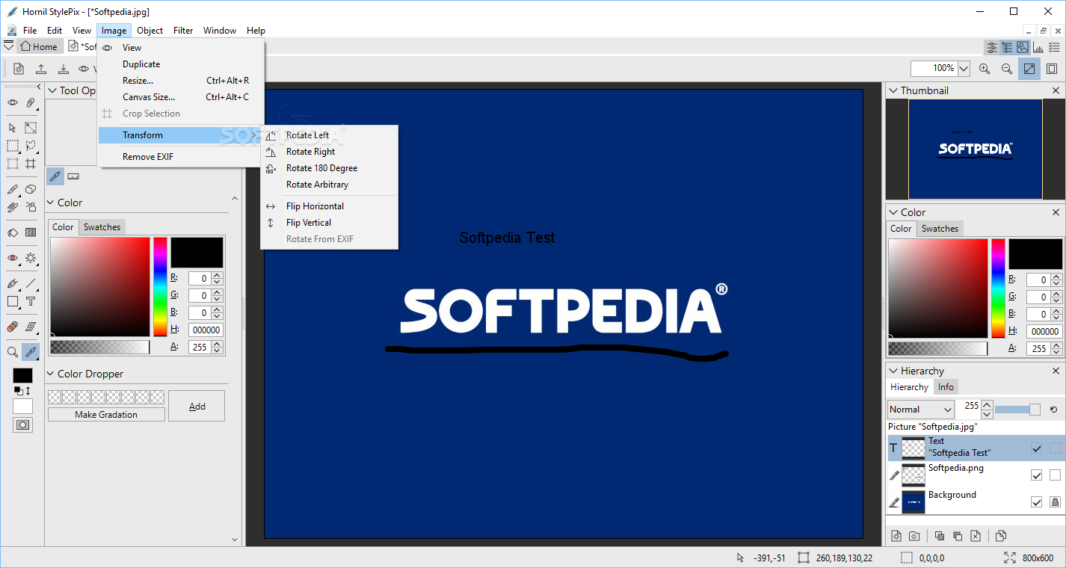
Task: Select the color dropper tool in toolbox
Action: (31, 351)
